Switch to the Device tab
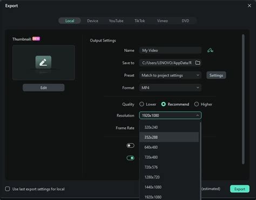Viewport: 256px width, 200px height. 92,21
